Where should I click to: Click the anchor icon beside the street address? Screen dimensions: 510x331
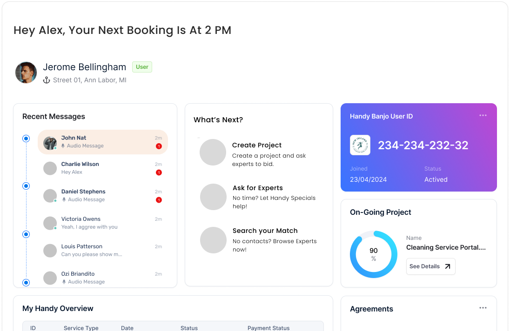click(47, 80)
